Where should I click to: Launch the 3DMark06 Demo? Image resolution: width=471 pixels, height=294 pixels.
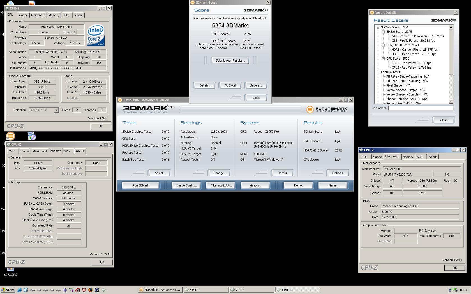[x=299, y=185]
